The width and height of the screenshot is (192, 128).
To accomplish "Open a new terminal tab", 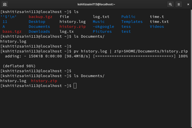I will 5,4.
